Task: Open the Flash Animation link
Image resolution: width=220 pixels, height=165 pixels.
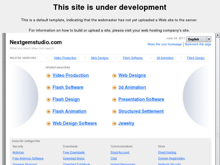Action: coord(69,111)
